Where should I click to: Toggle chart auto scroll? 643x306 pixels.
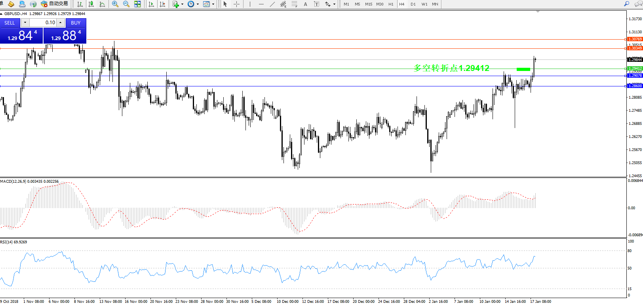click(151, 4)
